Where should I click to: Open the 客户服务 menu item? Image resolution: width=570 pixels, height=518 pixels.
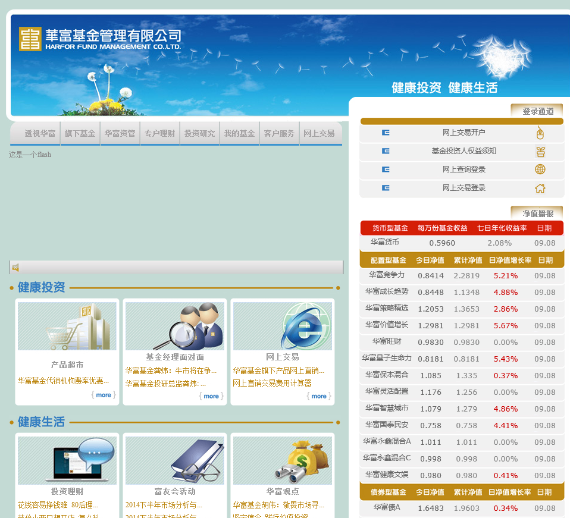(279, 134)
